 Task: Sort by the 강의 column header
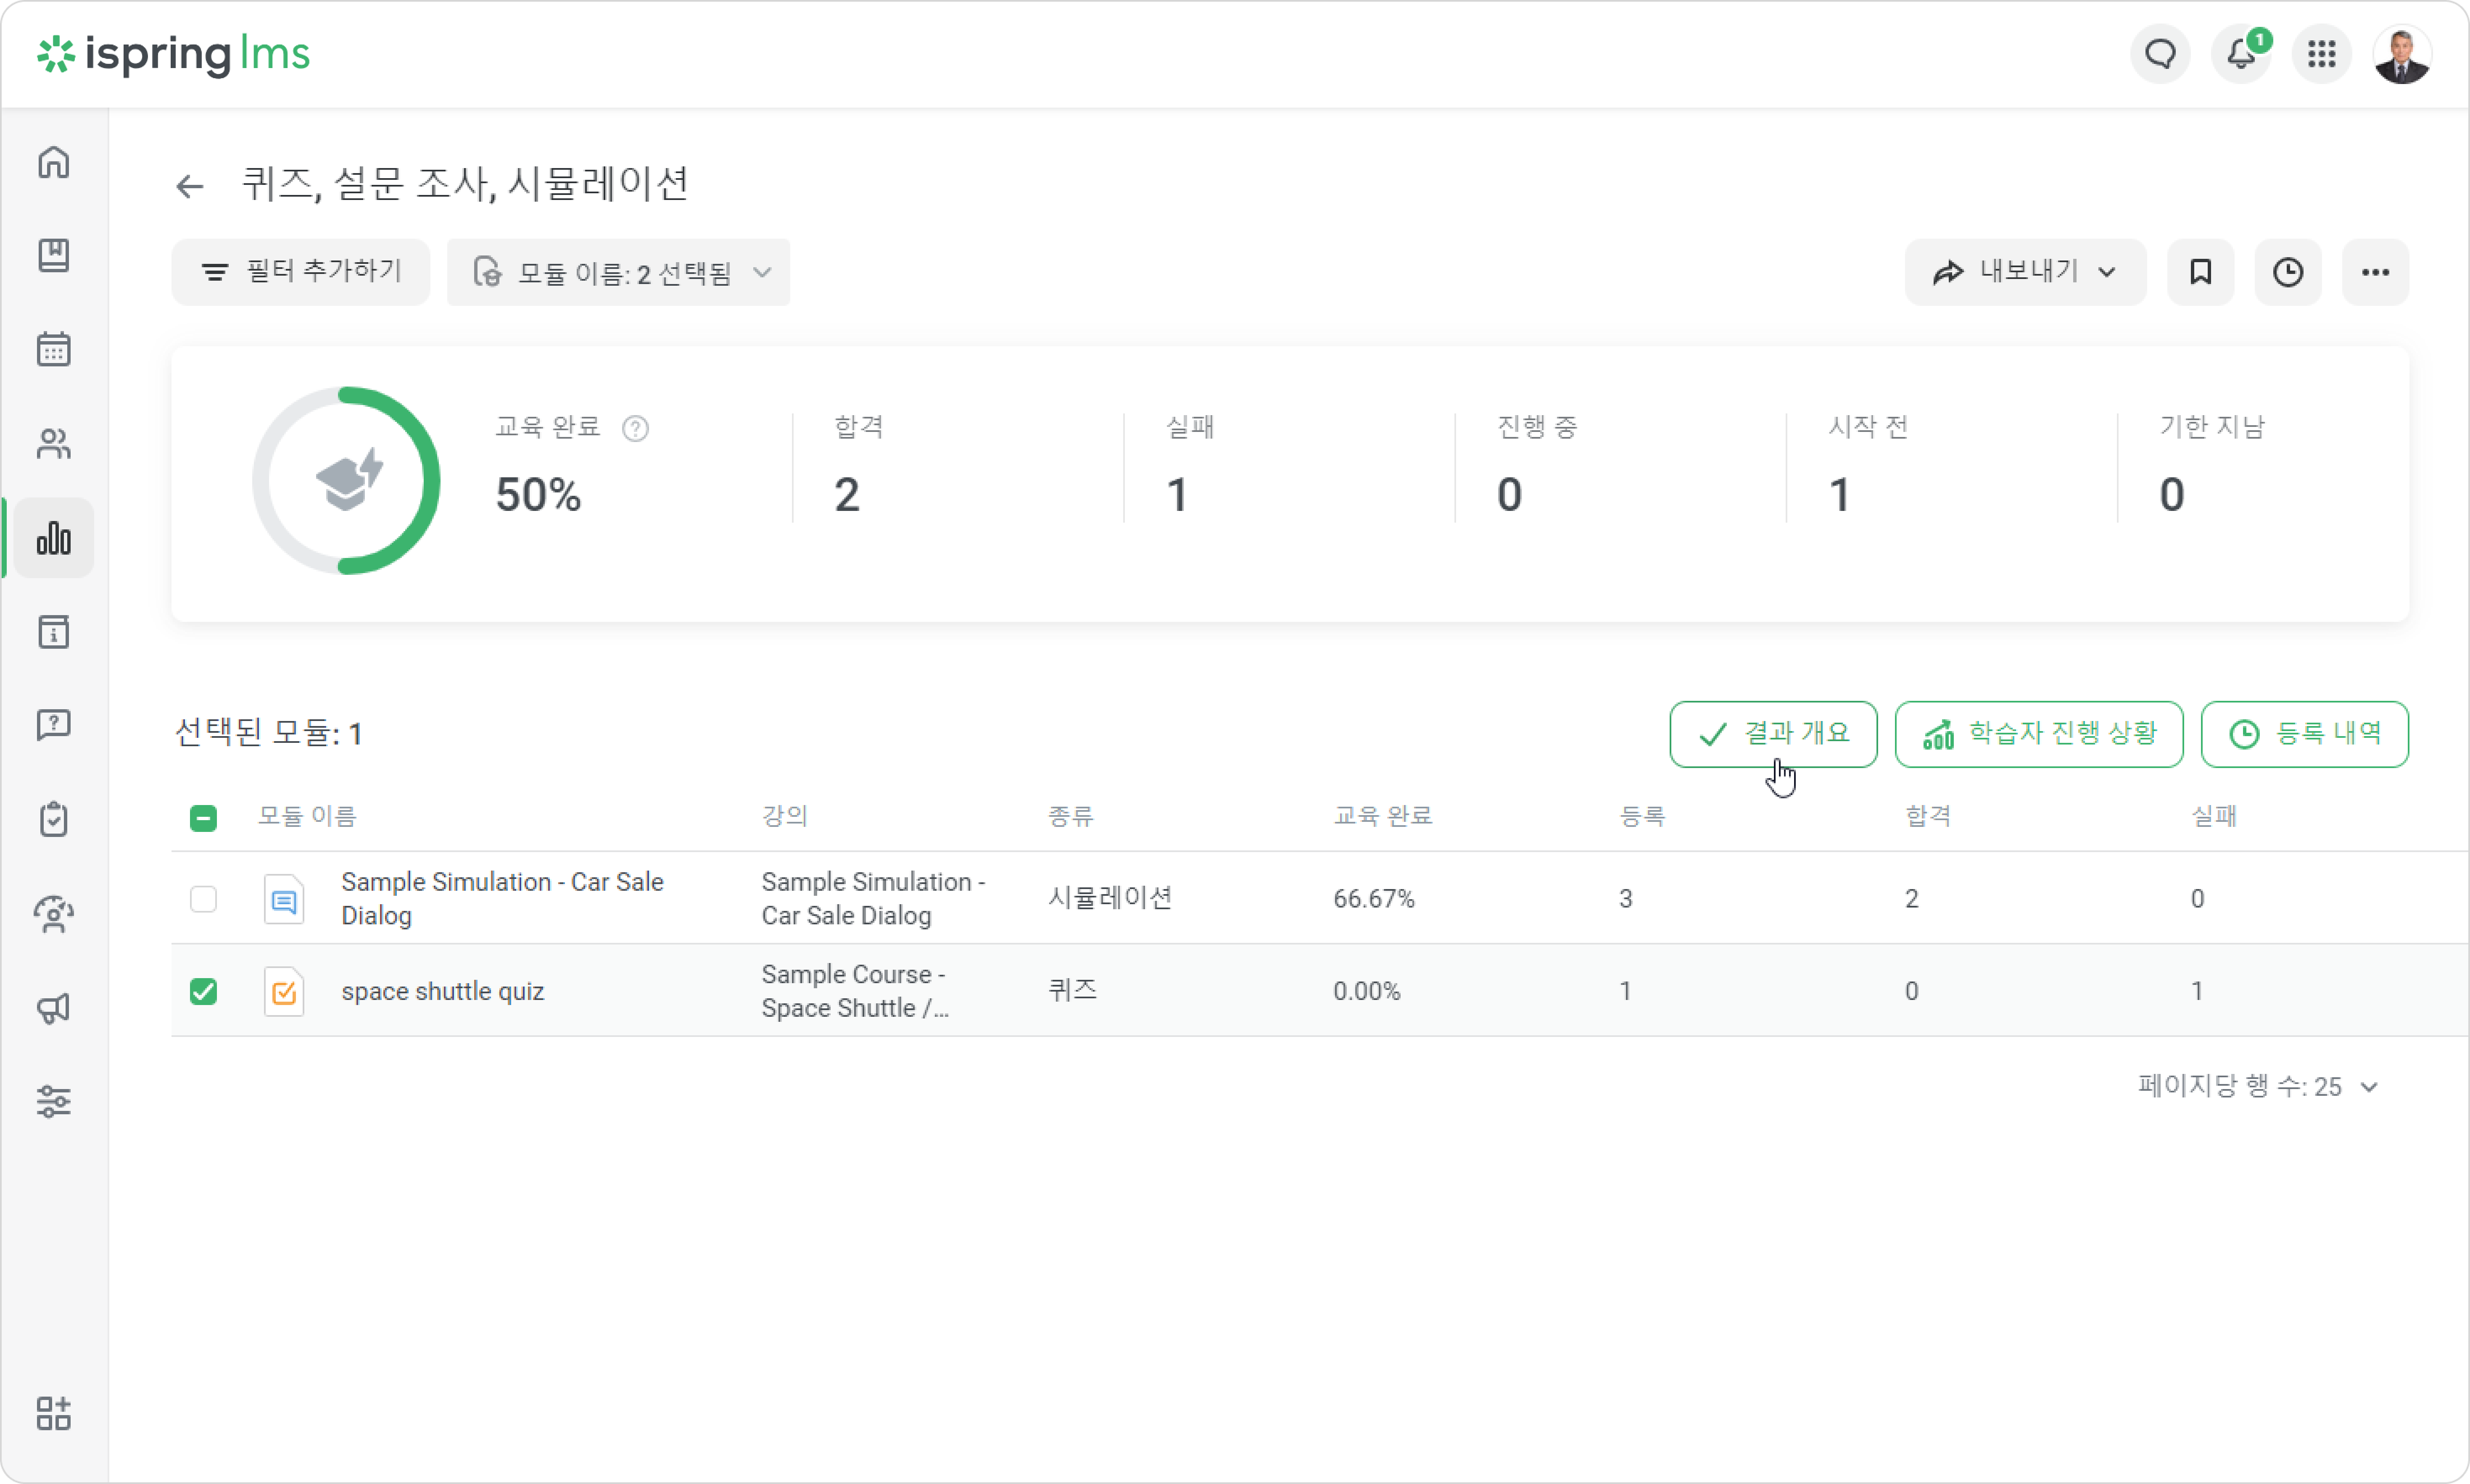pyautogui.click(x=785, y=816)
